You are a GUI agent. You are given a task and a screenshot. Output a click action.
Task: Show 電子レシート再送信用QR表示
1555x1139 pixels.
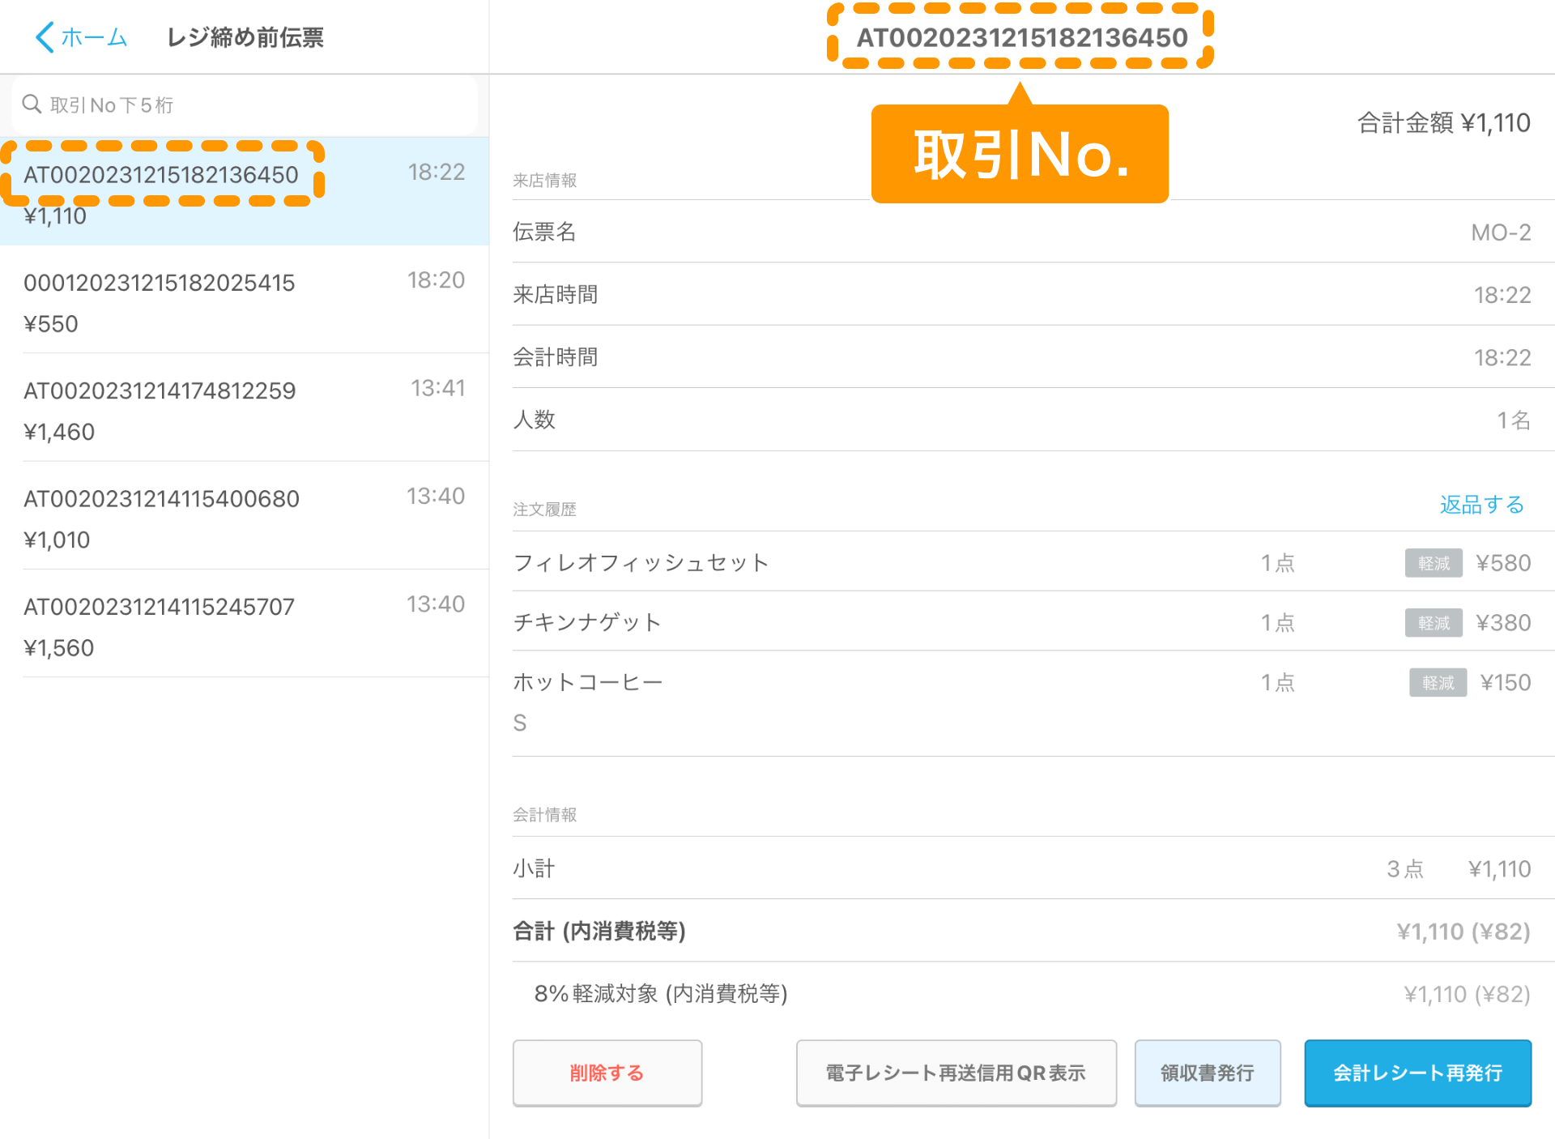coord(956,1073)
